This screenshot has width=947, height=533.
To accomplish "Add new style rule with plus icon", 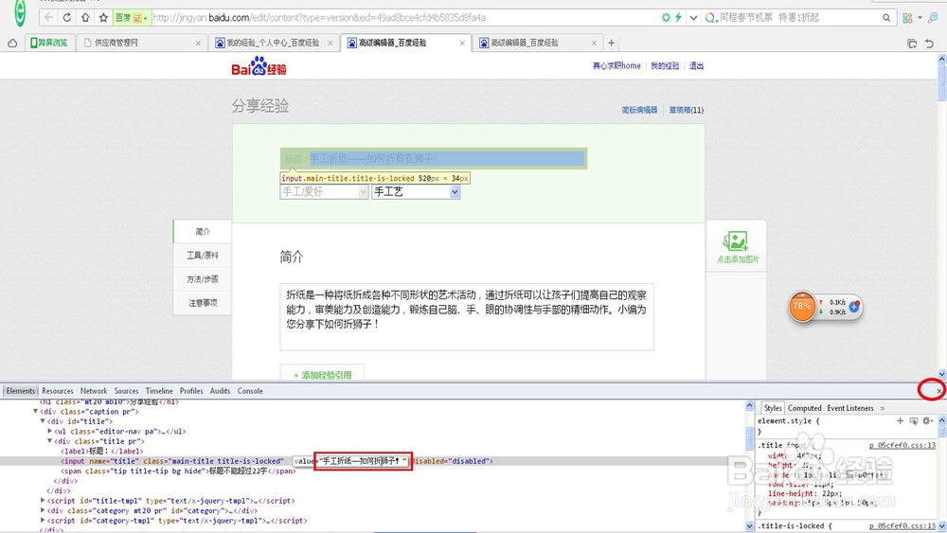I will click(900, 420).
